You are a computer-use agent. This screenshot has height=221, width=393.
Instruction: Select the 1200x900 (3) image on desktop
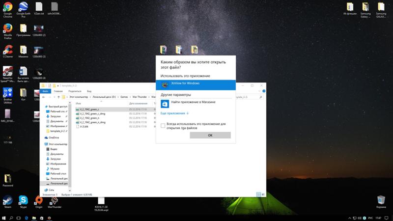tap(39, 52)
